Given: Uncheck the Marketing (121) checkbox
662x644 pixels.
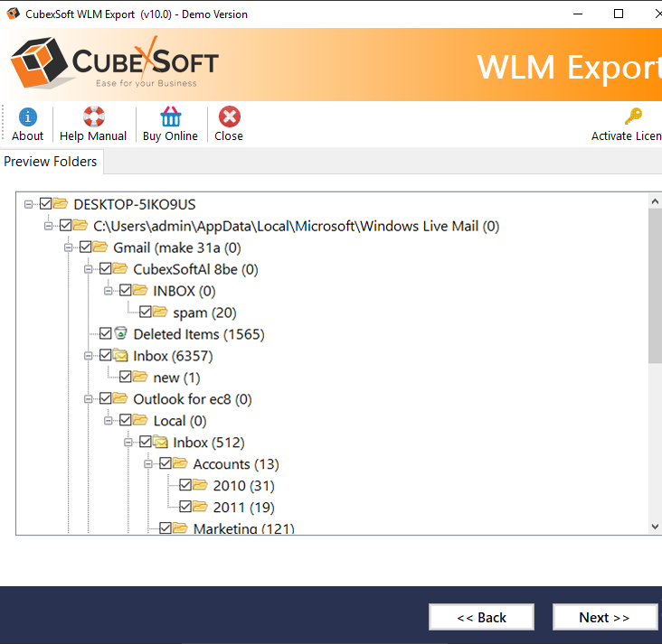Looking at the screenshot, I should (x=165, y=528).
